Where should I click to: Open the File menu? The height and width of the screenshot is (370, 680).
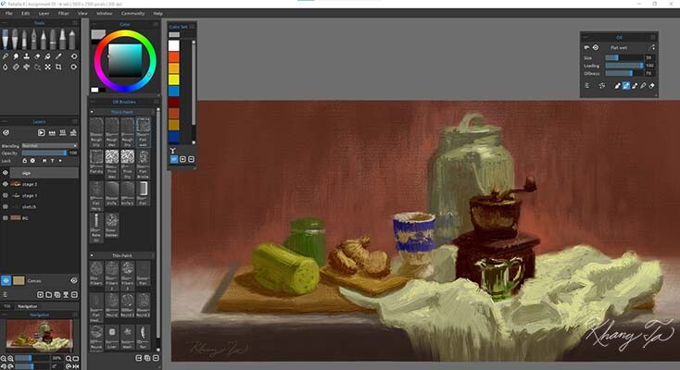point(8,14)
